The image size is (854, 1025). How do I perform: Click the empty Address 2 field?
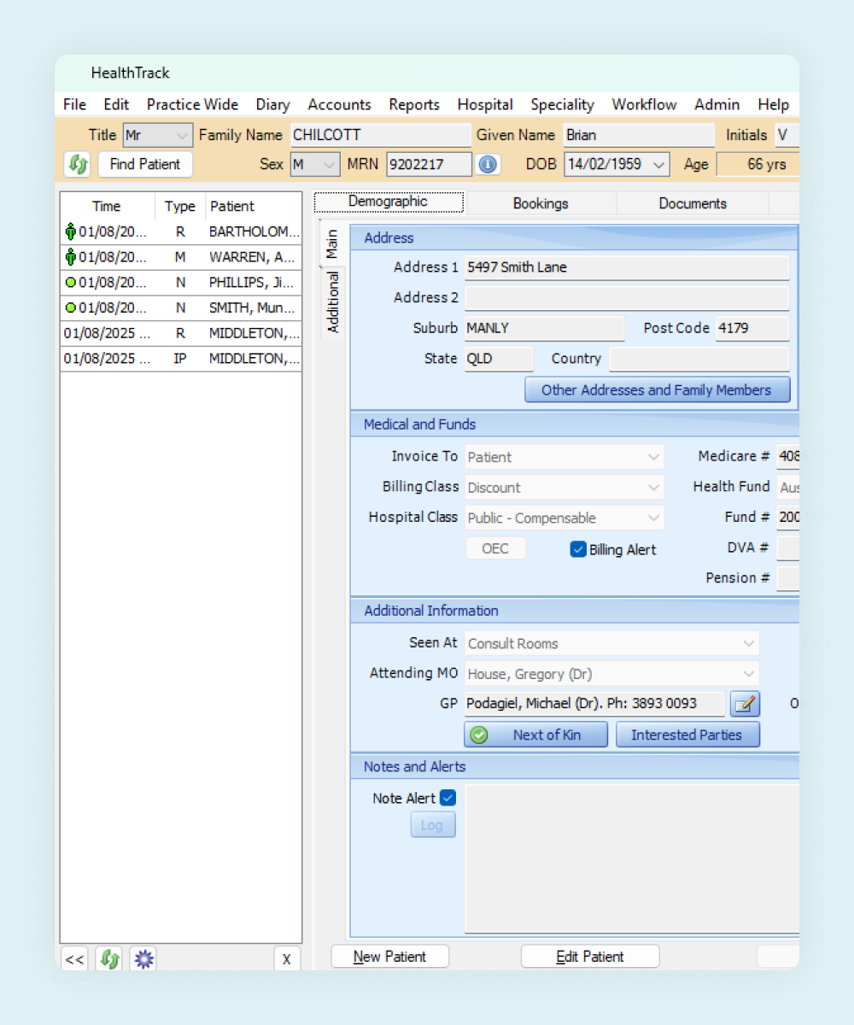click(627, 298)
